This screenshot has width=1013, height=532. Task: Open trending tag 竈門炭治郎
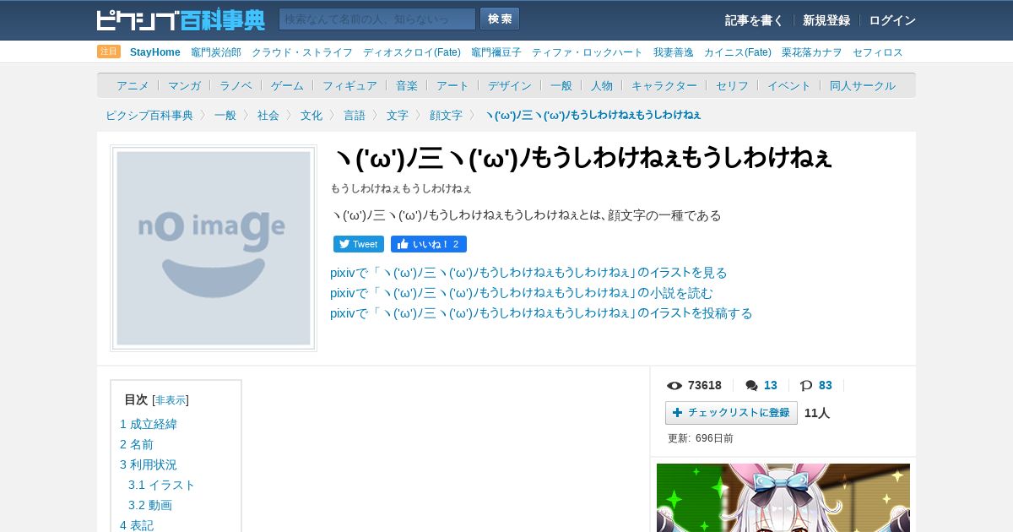216,52
